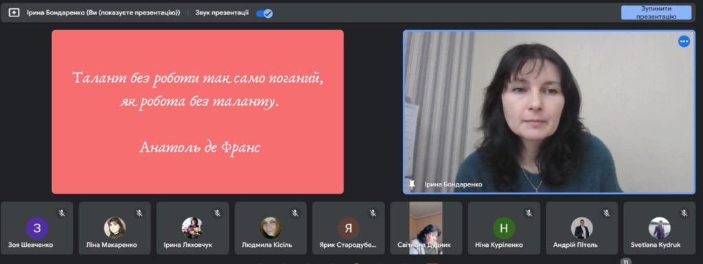Image resolution: width=703 pixels, height=264 pixels.
Task: Click the muted mic icon on Людмила Кісіль tile
Action: pos(295,213)
